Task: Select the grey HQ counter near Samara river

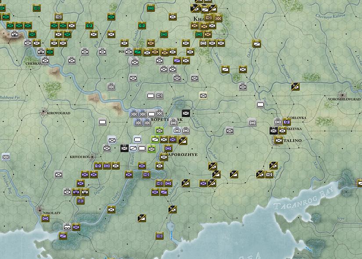Action: [159, 96]
